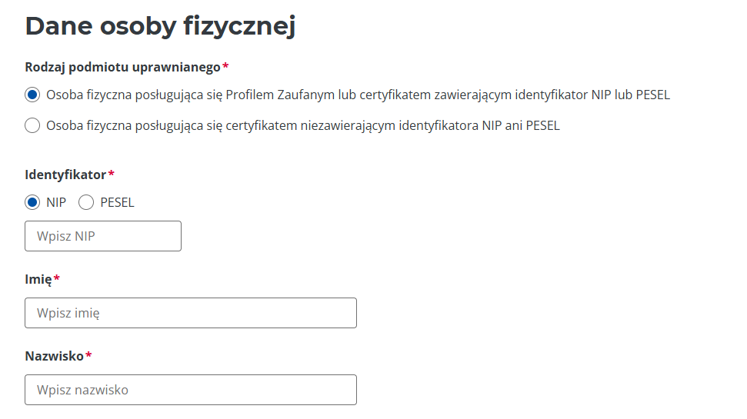Click into the "Wpisz imię" text field
This screenshot has height=419, width=747.
pos(191,313)
